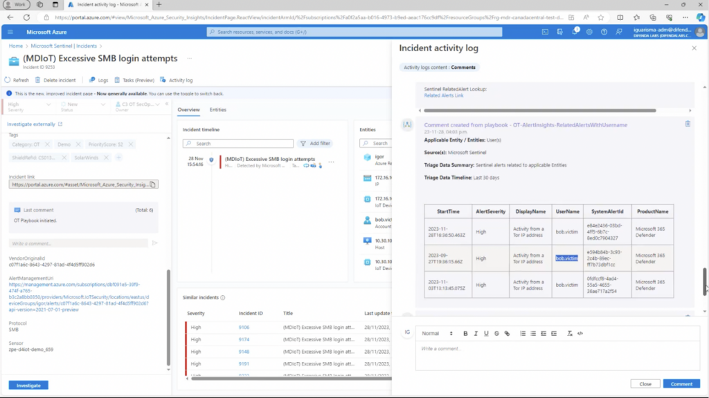Apply underline formatting in comment editor
709x398 pixels.
pos(486,334)
